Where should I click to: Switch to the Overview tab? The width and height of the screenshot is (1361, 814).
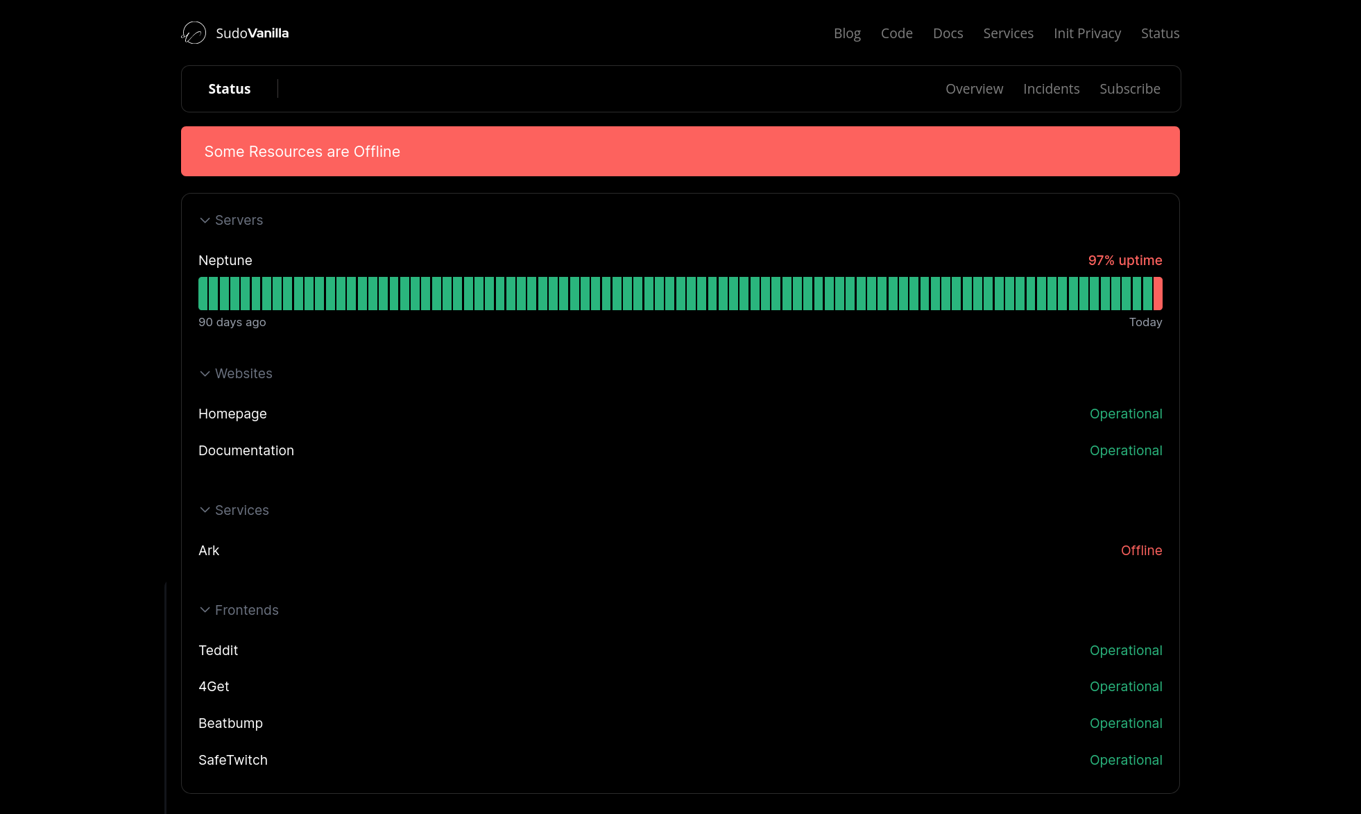click(x=974, y=89)
